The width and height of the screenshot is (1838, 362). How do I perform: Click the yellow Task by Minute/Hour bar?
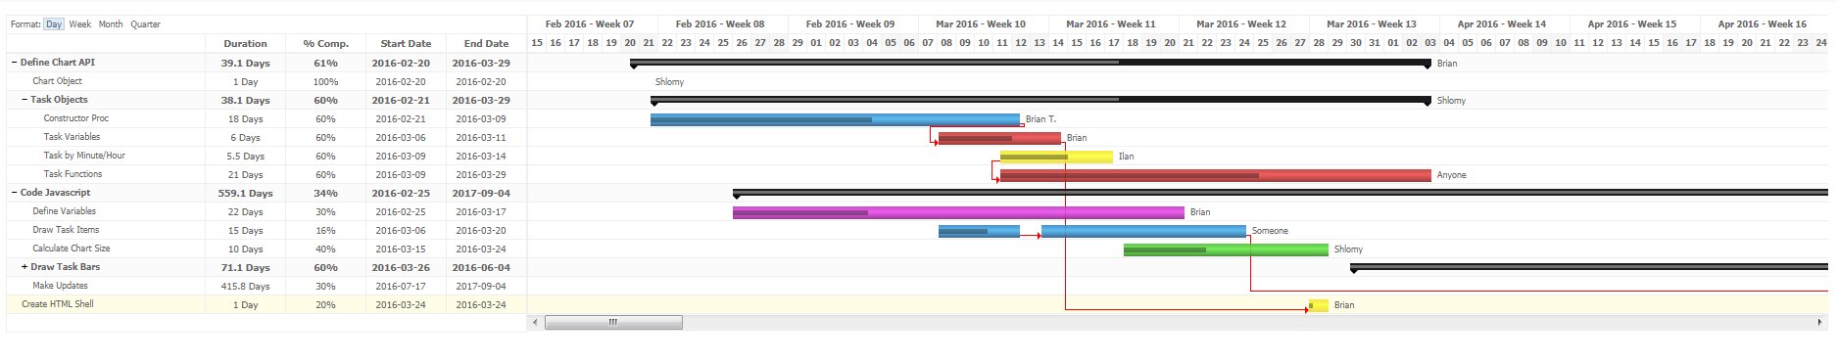pyautogui.click(x=1056, y=157)
